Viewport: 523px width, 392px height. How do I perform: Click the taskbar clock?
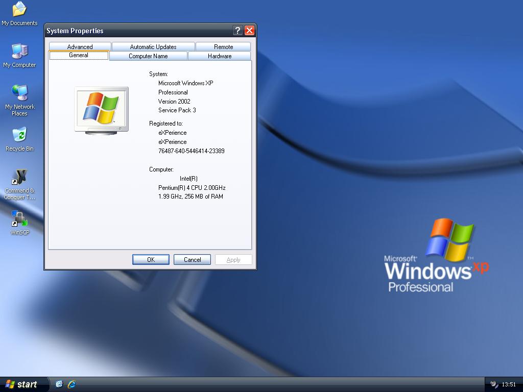(x=509, y=384)
